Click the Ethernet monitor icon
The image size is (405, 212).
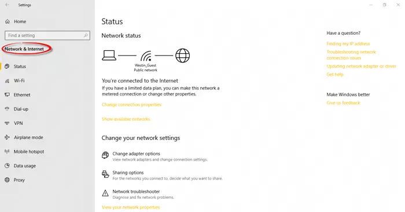pos(7,95)
